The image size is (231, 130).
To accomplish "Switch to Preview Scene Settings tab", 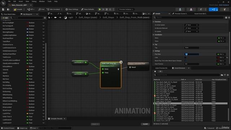I will pyautogui.click(x=180, y=14).
